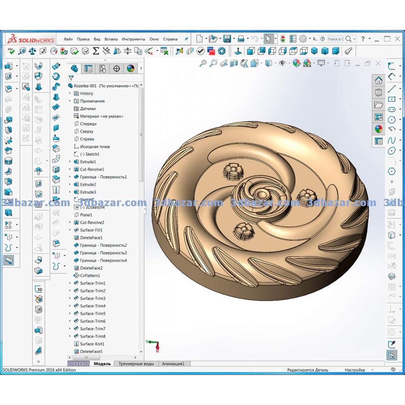The width and height of the screenshot is (405, 405).
Task: Click the Sigma equations icon
Action: click(x=96, y=51)
